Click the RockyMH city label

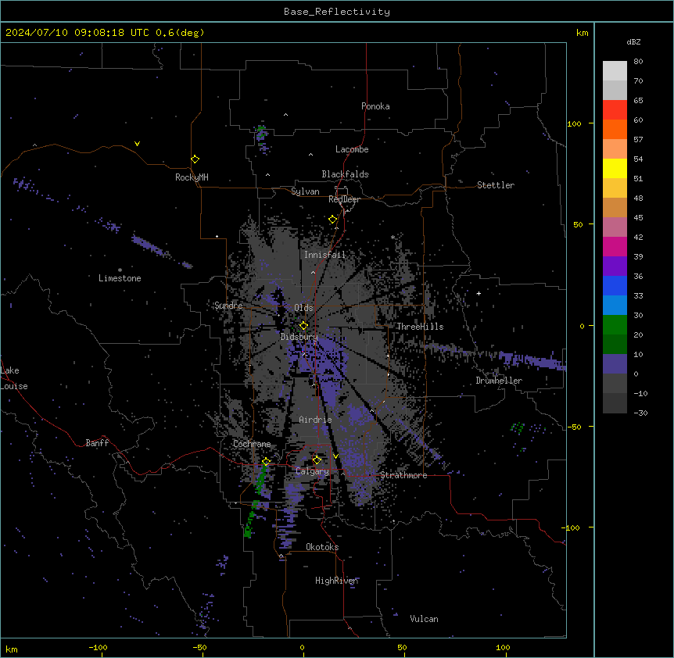[192, 177]
